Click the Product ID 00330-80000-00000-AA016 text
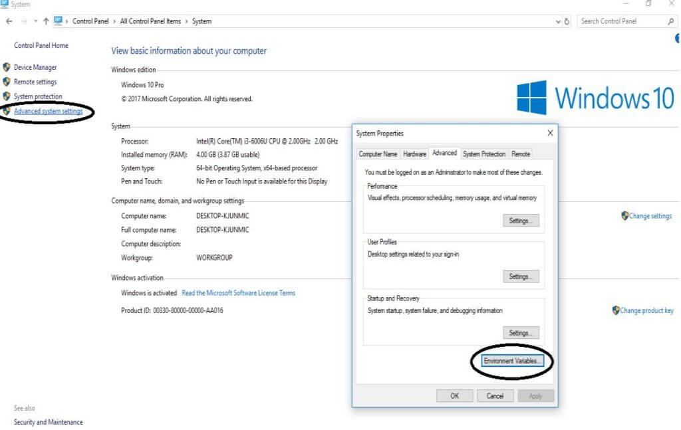 point(172,310)
